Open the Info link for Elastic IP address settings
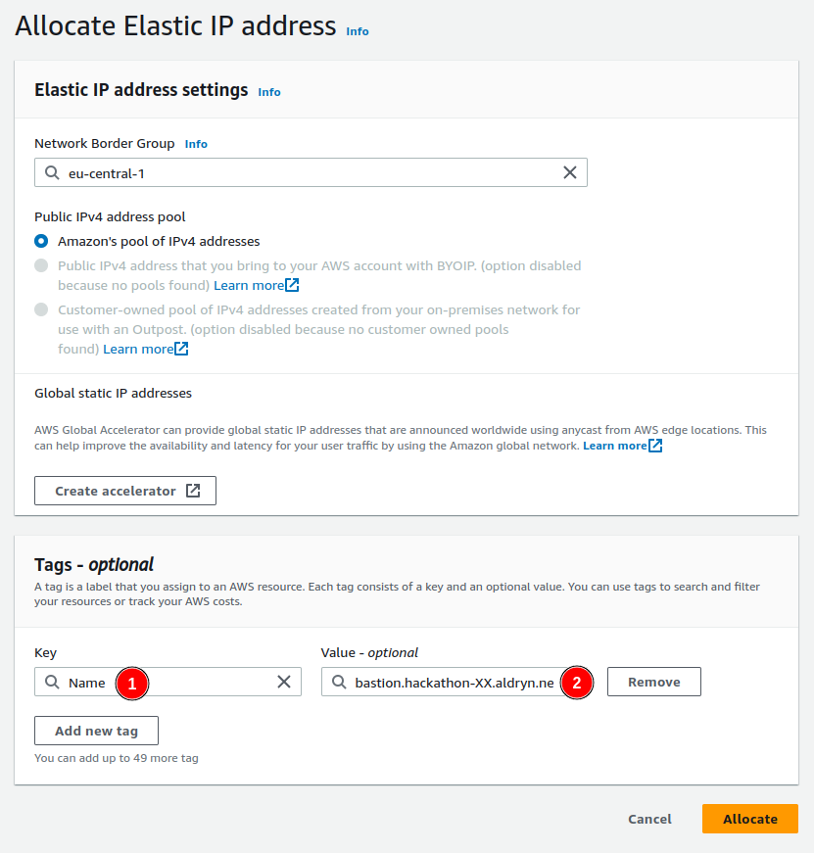Screen dimensions: 814x853 [x=268, y=92]
